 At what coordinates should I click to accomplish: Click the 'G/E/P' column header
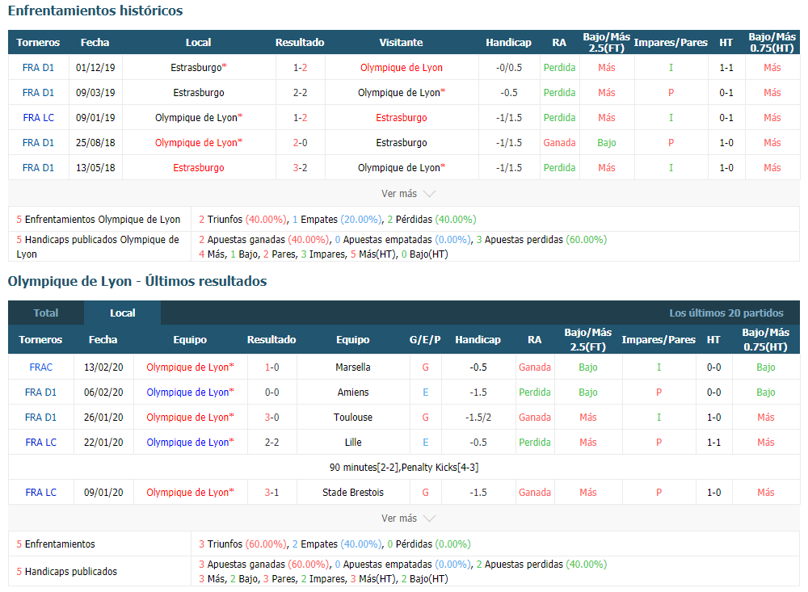click(x=425, y=339)
